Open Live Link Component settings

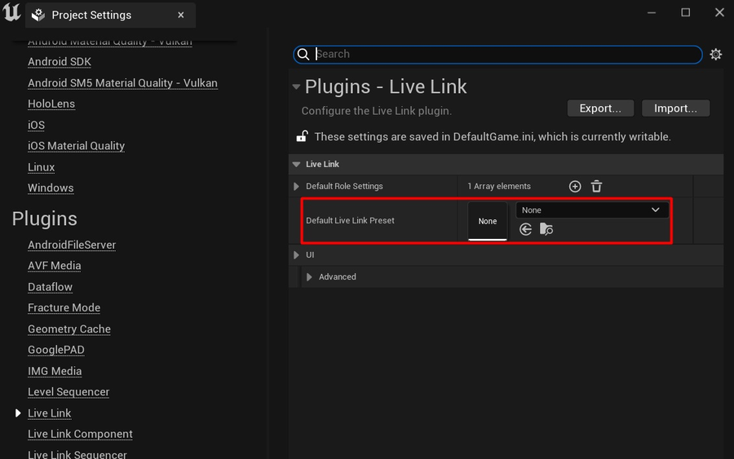[80, 435]
